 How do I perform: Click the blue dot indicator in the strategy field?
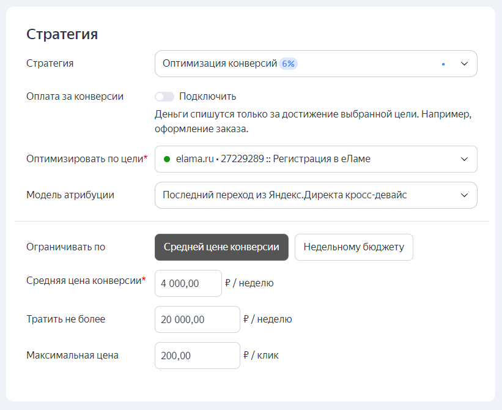click(x=443, y=64)
